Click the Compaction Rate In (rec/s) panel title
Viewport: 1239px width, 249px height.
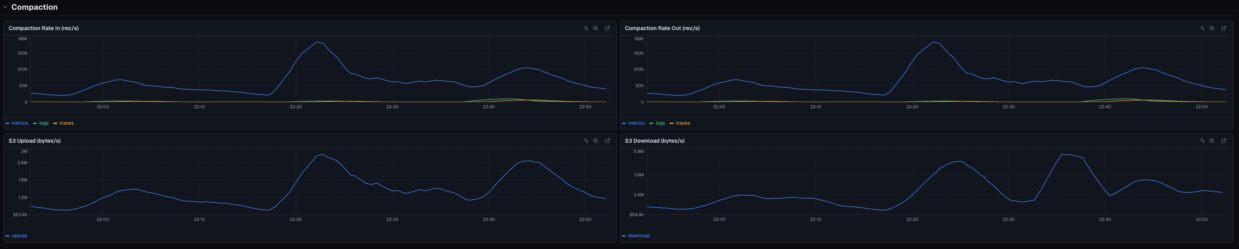coord(44,28)
